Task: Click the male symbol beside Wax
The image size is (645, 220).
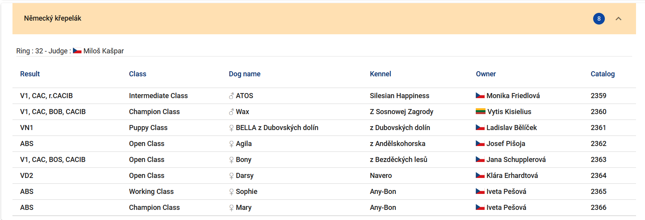Action: coord(231,112)
